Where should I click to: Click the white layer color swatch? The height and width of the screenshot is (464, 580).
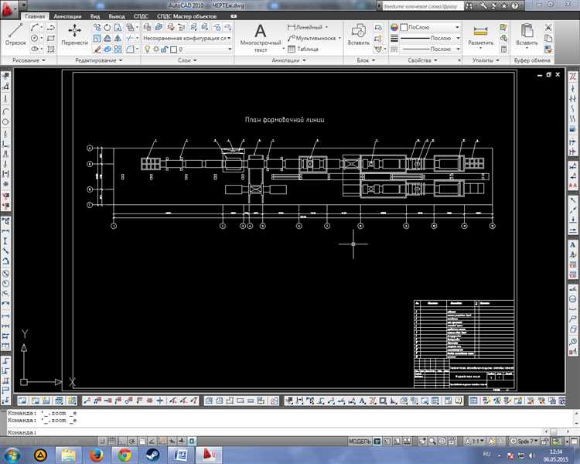(x=173, y=49)
